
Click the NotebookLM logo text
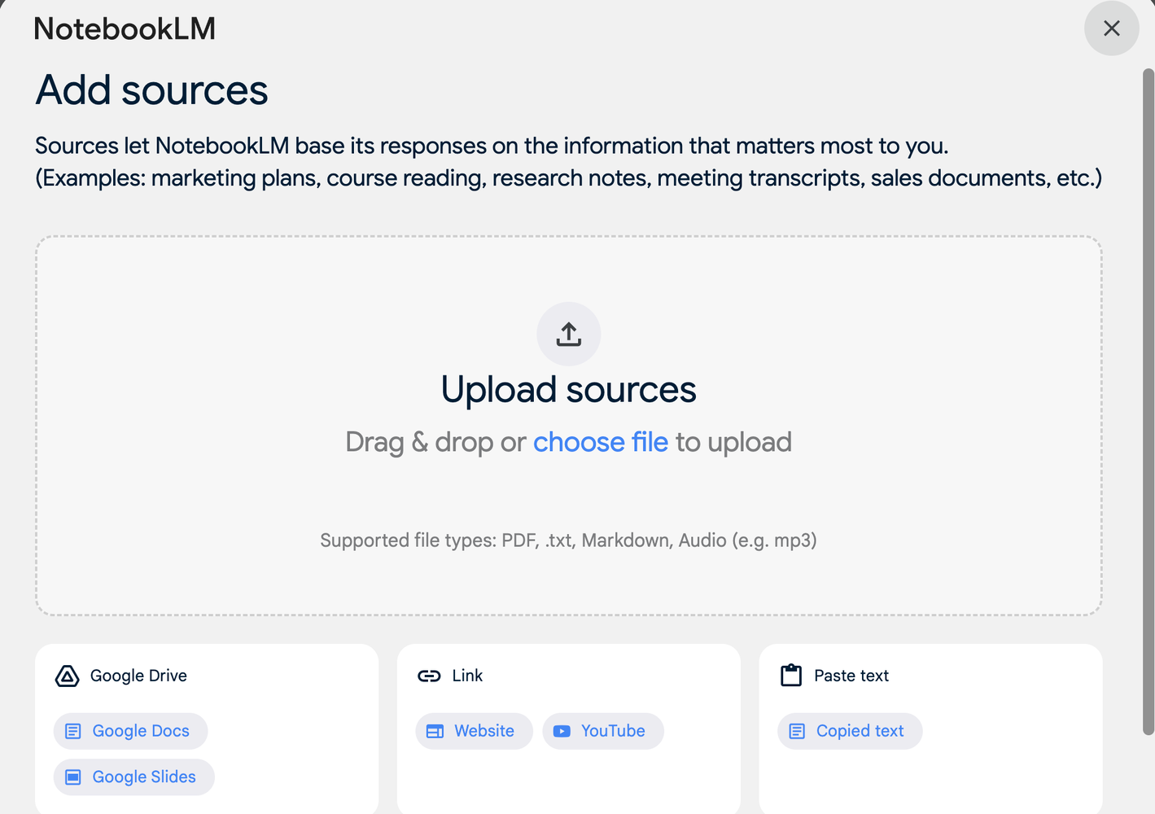click(x=125, y=29)
